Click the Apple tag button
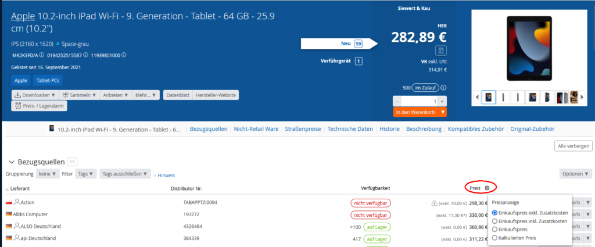Screen dimensions: 595x247 pyautogui.click(x=21, y=80)
